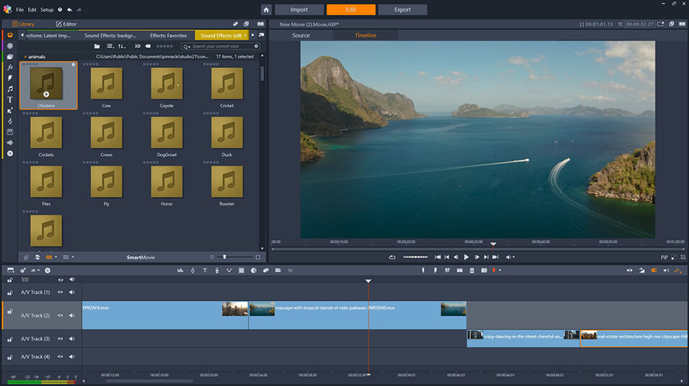The height and width of the screenshot is (386, 689).
Task: Click the Quick Import icon on library header
Action: coord(235,24)
